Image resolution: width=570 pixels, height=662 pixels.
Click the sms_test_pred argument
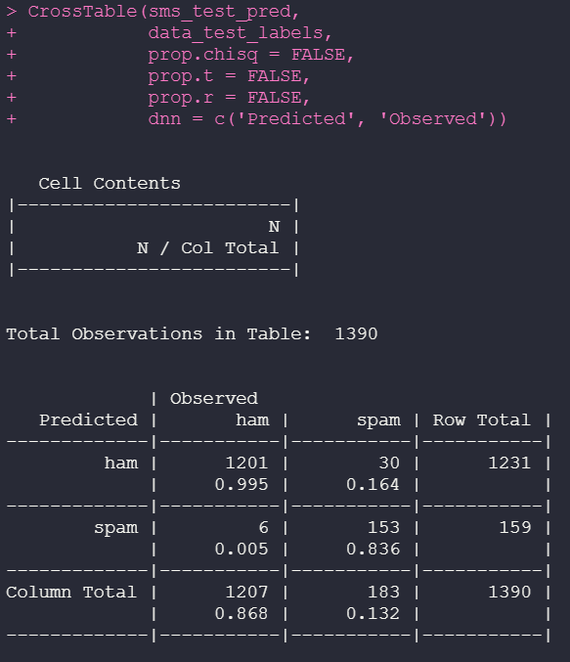(220, 13)
